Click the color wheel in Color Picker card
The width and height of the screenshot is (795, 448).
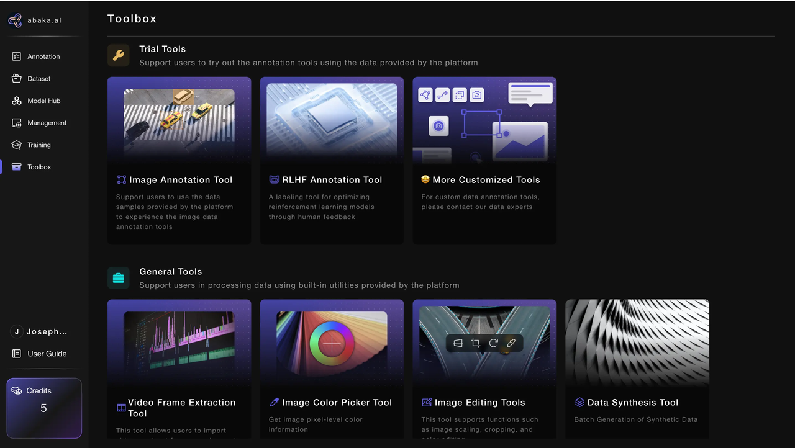click(x=332, y=343)
